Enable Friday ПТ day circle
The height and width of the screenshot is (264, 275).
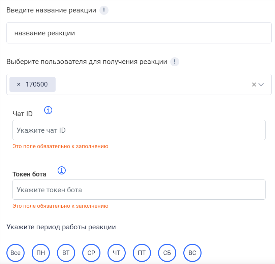click(x=142, y=253)
